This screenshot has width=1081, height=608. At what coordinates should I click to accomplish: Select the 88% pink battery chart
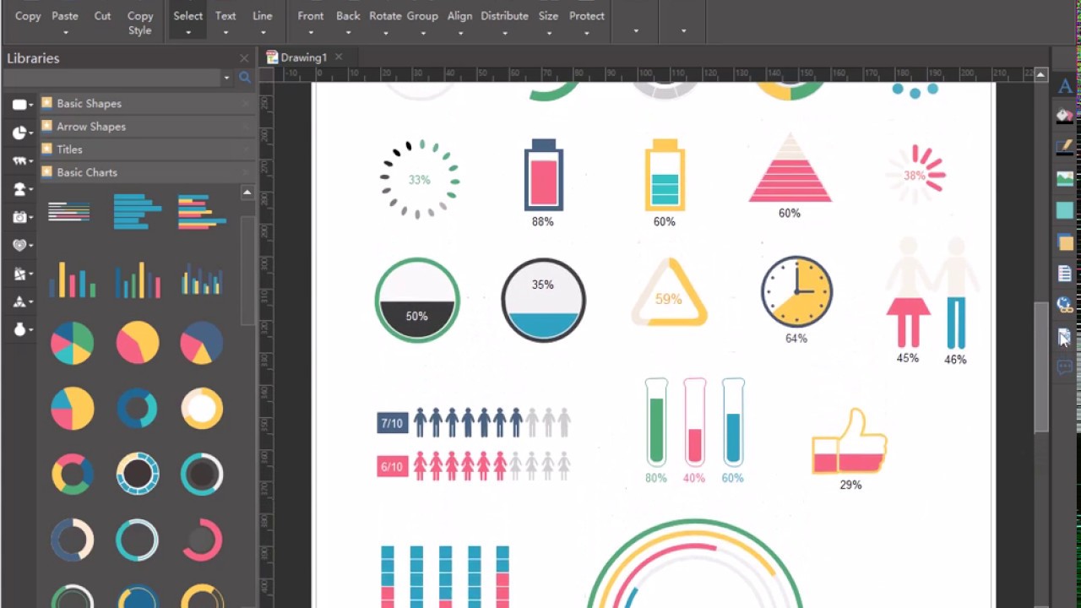click(543, 175)
